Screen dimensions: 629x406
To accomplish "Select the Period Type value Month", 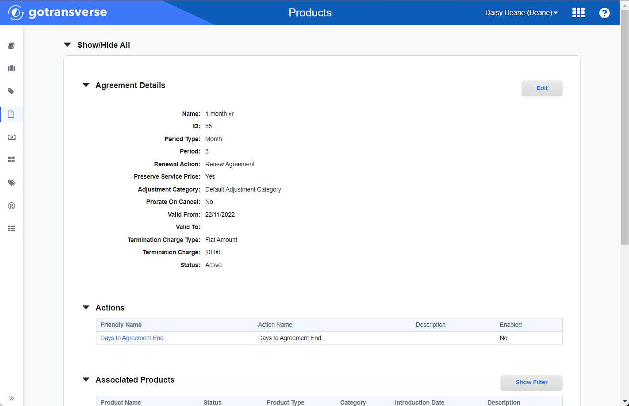I will point(214,139).
